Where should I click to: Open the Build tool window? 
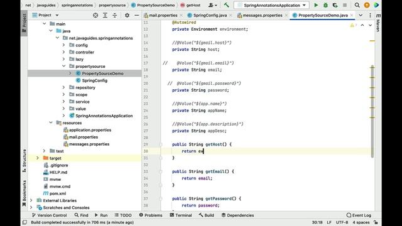pos(207,215)
